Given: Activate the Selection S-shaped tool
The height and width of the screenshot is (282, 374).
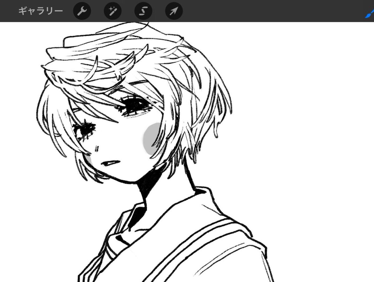Looking at the screenshot, I should pos(143,12).
